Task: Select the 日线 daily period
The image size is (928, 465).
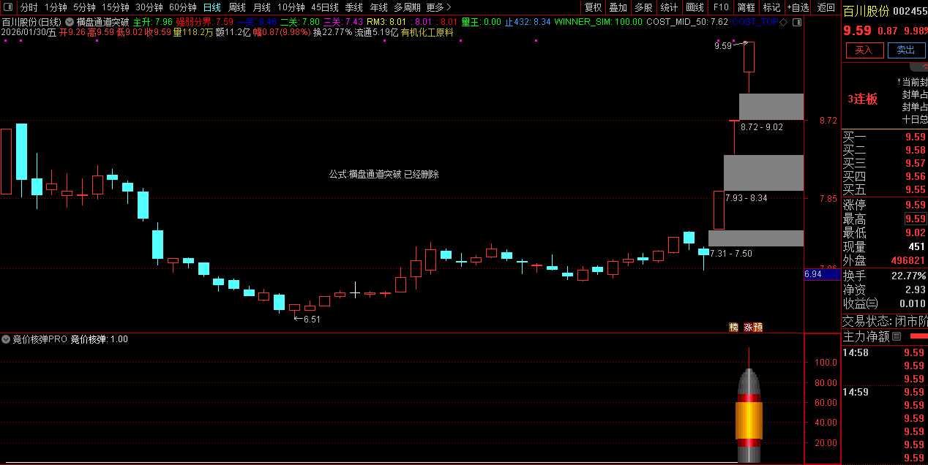Action: [x=212, y=7]
